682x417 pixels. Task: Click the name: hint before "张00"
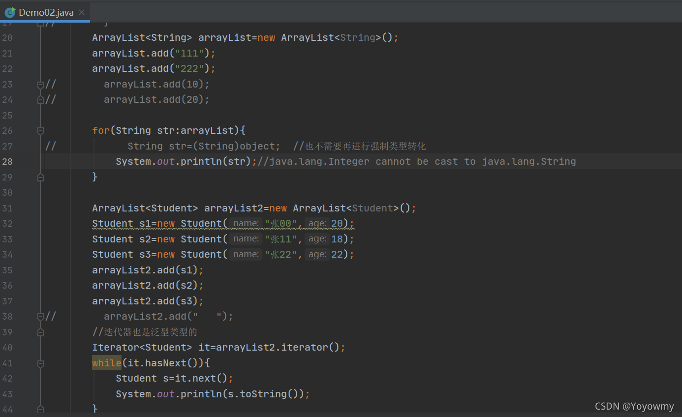point(246,223)
